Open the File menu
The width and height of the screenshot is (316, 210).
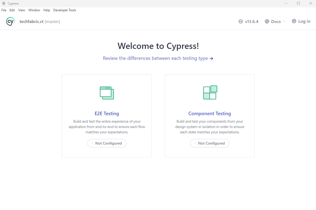[x=4, y=10]
